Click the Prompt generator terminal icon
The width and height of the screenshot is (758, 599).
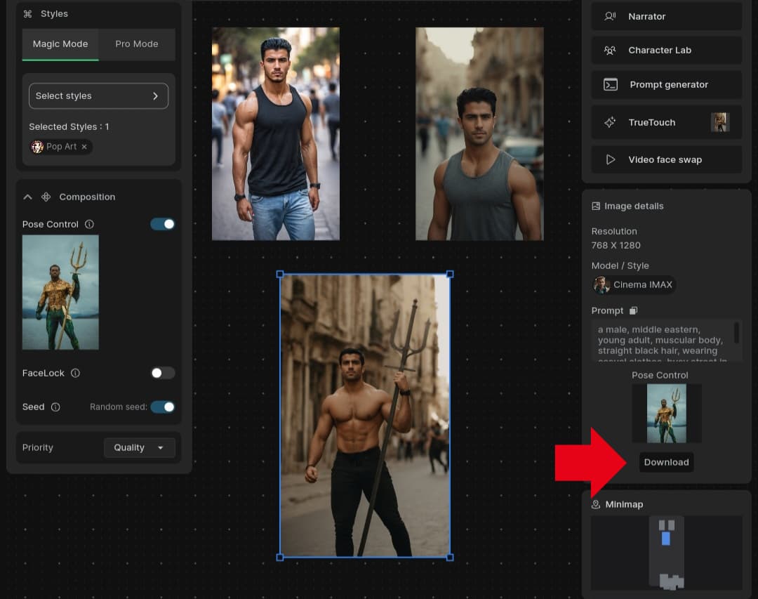coord(611,85)
